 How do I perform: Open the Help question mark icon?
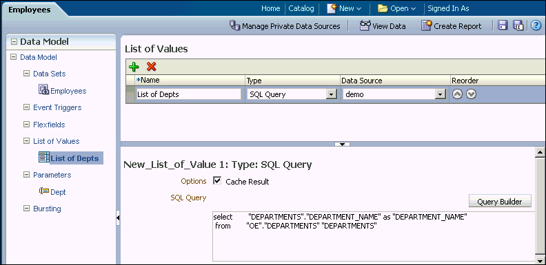pyautogui.click(x=536, y=25)
